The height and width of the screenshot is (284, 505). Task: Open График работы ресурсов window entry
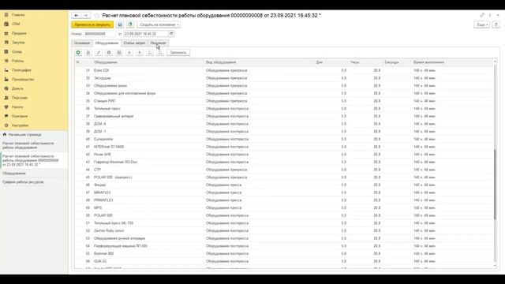coord(23,182)
